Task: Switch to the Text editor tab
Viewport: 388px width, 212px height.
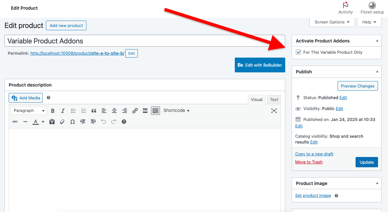Action: tap(274, 100)
